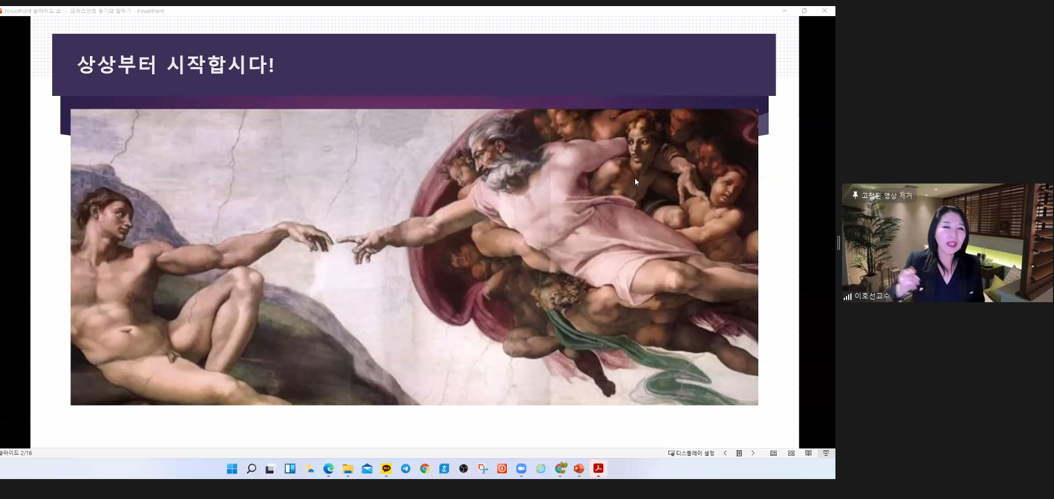Image resolution: width=1054 pixels, height=499 pixels.
Task: Open KakaoTalk from the taskbar
Action: pyautogui.click(x=386, y=469)
